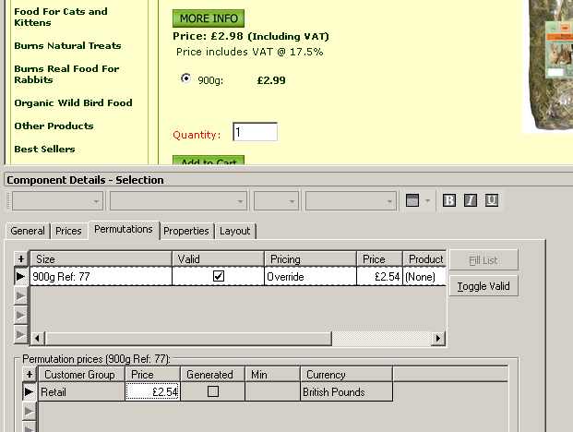Screen dimensions: 573x432
Task: Open the layout/table icon in the formatting toolbar
Action: pos(412,200)
